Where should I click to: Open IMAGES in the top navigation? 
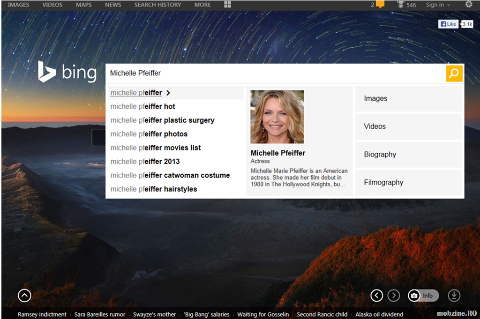[x=18, y=5]
